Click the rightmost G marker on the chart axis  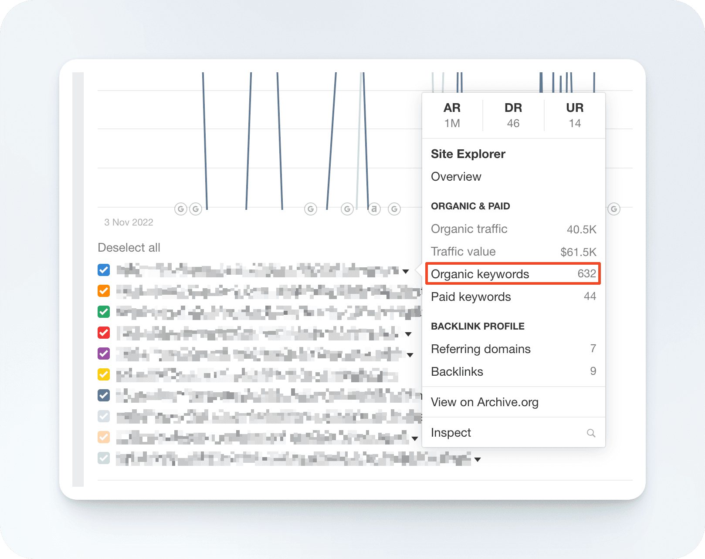pyautogui.click(x=614, y=209)
